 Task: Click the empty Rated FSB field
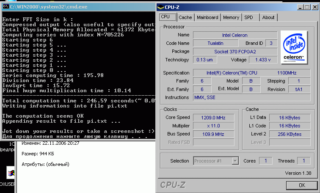point(213,142)
